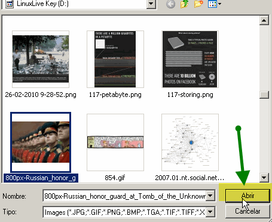
Task: Expand the LinuxLive Key (D:) location dropdown
Action: pos(151,4)
